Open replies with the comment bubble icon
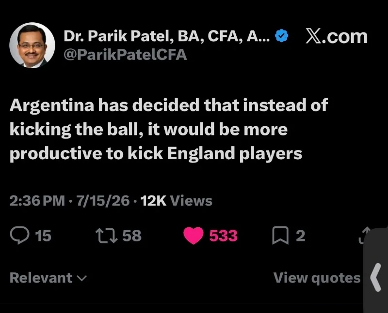Screen dimensions: 388x313 [x=19, y=235]
